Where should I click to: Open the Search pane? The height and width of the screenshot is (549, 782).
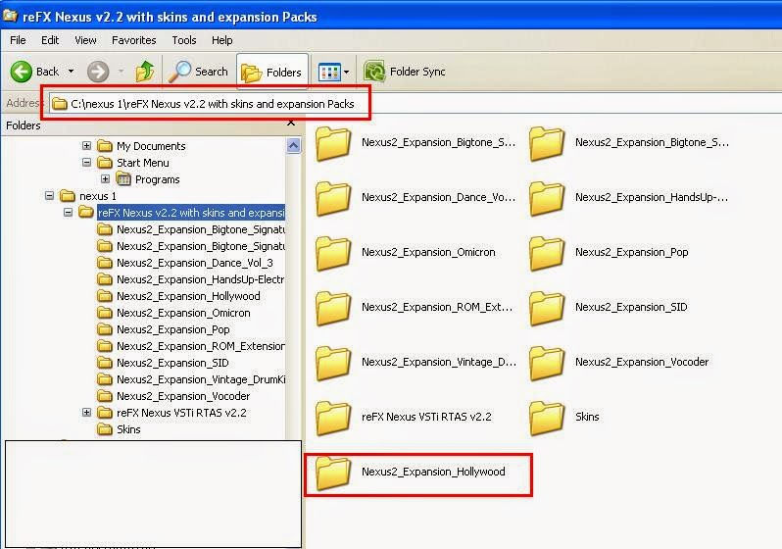pos(198,72)
